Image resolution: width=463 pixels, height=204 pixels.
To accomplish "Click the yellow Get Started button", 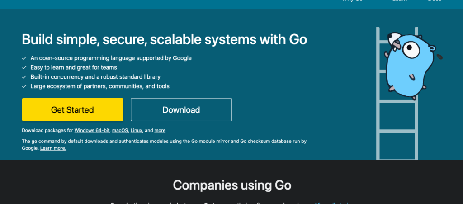I will [x=72, y=109].
